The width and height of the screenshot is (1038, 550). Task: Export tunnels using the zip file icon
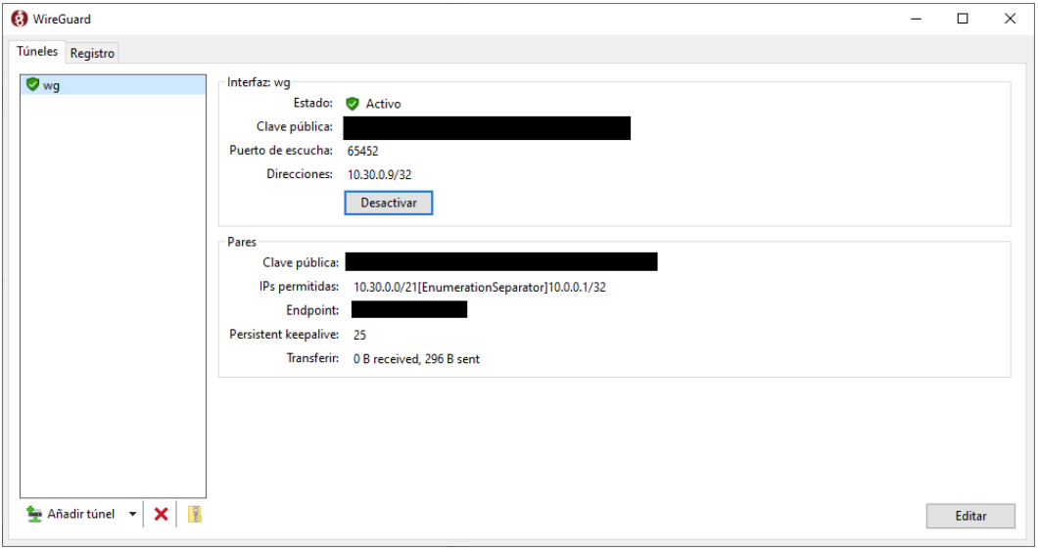point(194,514)
